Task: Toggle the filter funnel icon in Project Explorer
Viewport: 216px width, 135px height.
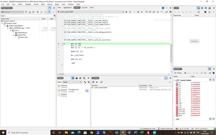Action: (49, 12)
